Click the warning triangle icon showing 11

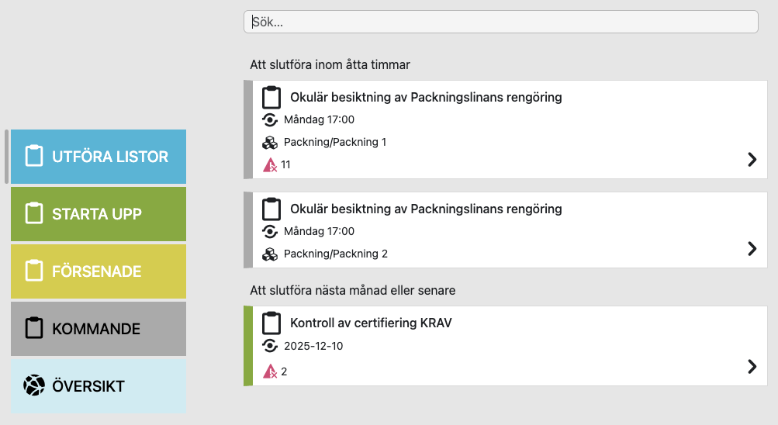[x=270, y=164]
